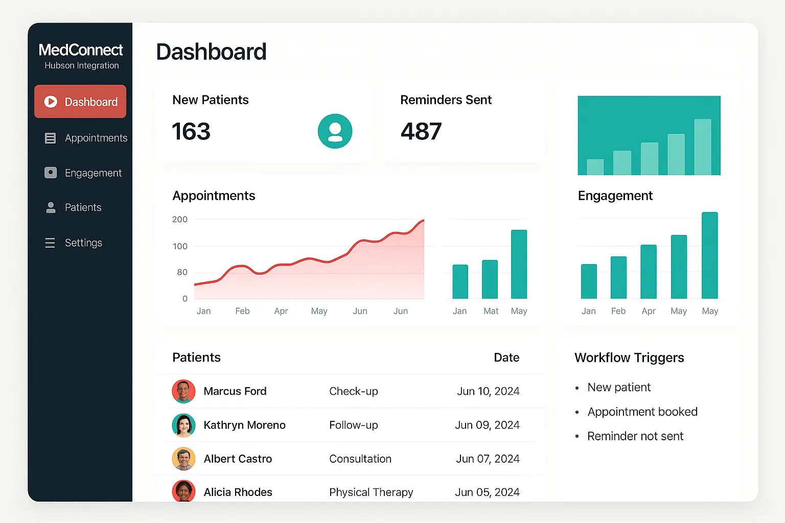Click the Appointments list icon in sidebar

click(50, 138)
